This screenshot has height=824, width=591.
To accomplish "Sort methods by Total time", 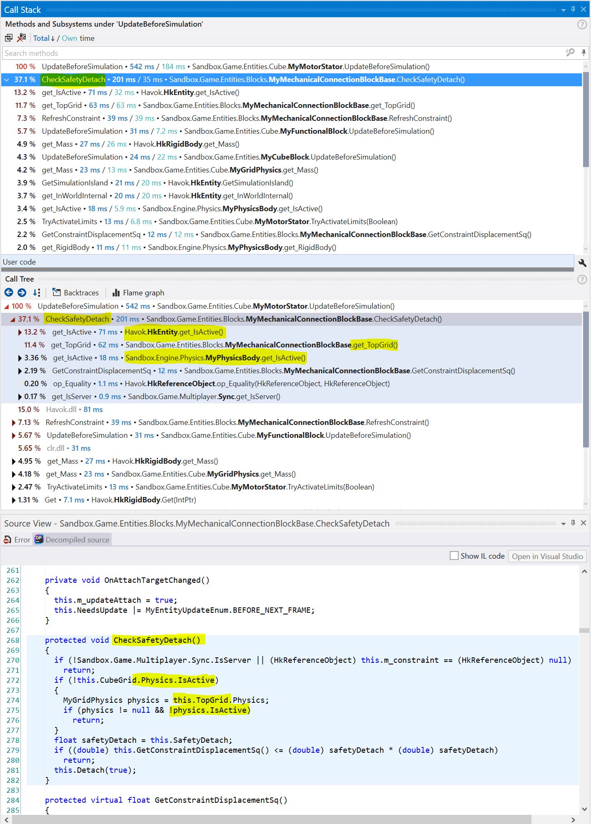I will (41, 38).
